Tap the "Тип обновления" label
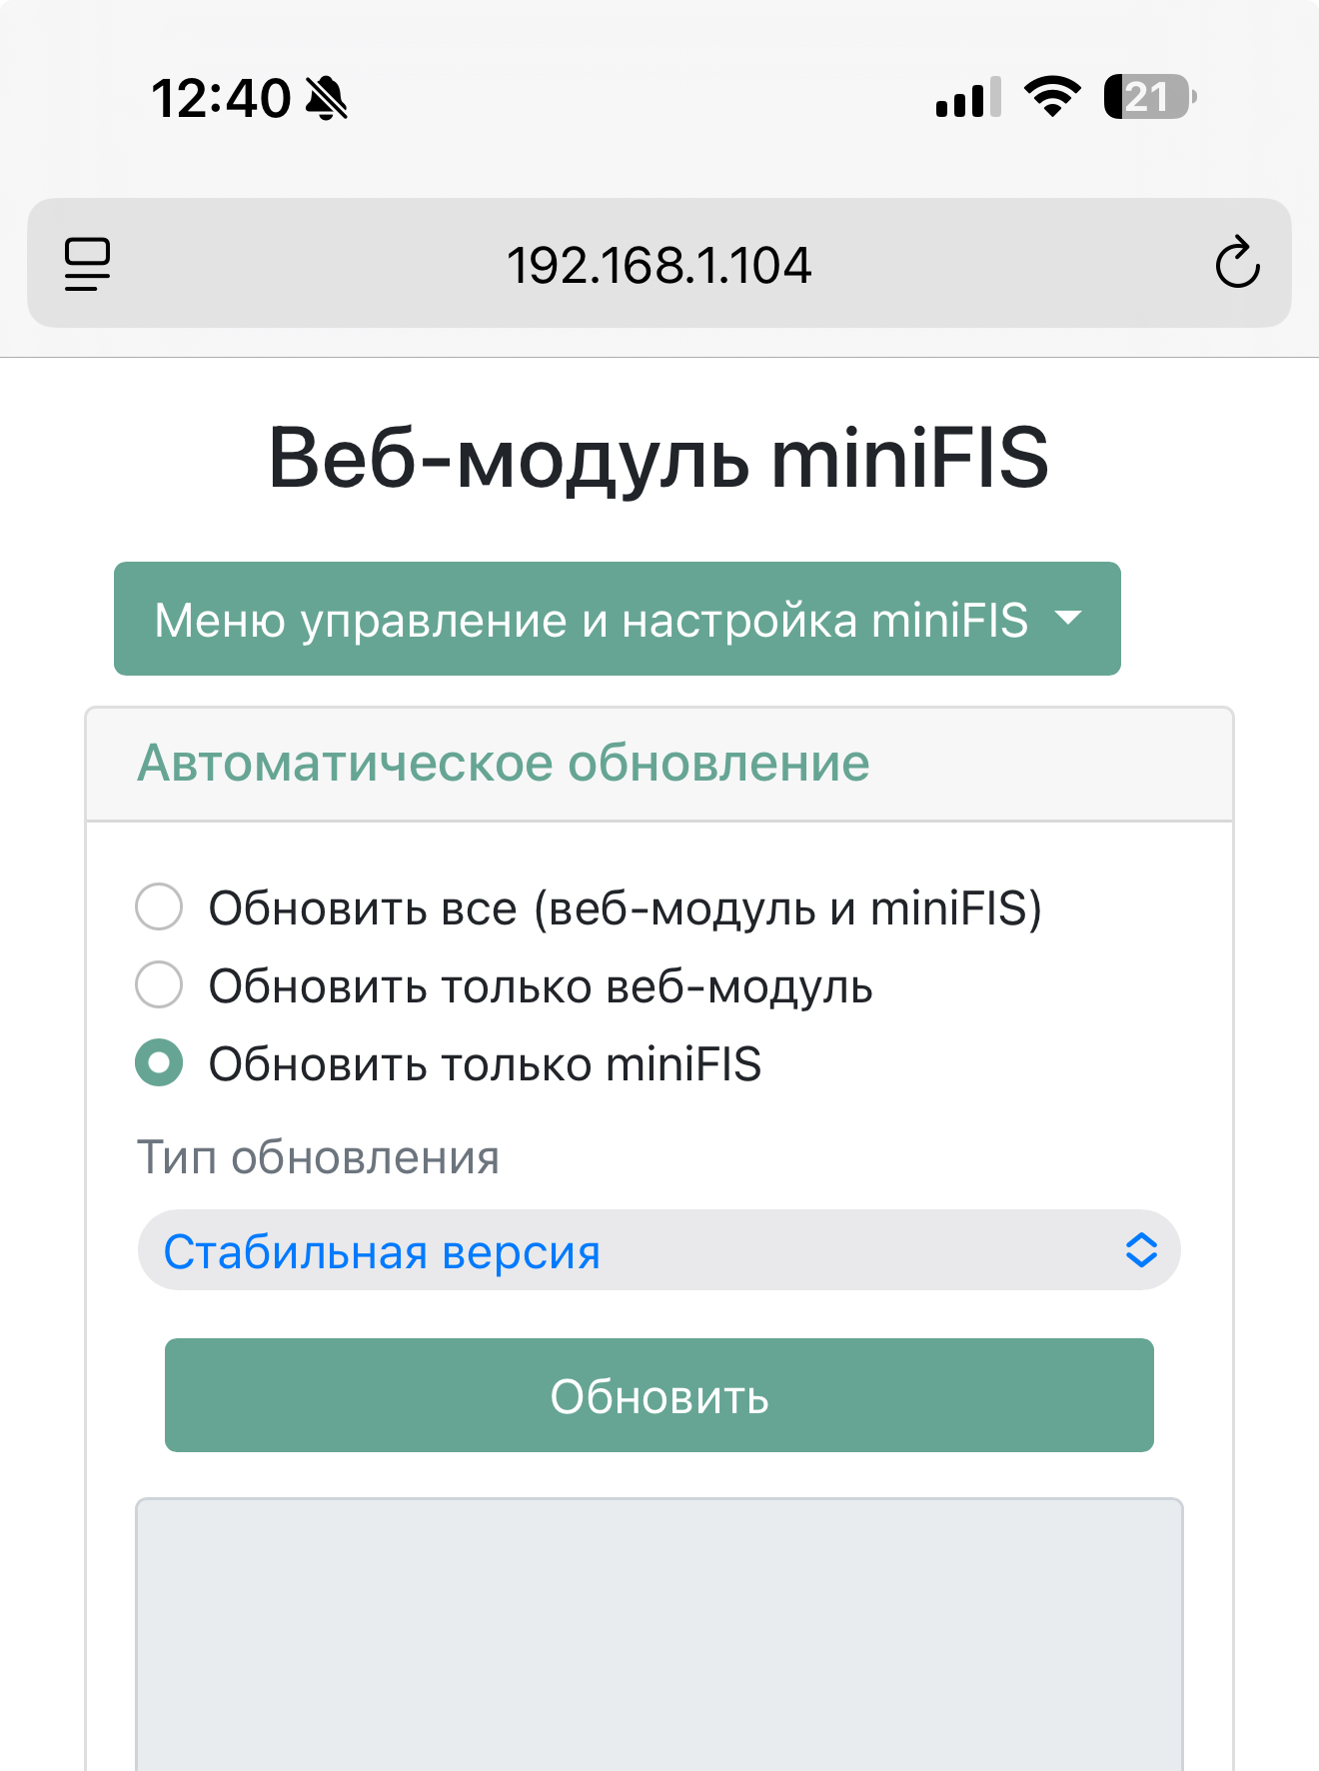The width and height of the screenshot is (1319, 1771). (318, 1157)
